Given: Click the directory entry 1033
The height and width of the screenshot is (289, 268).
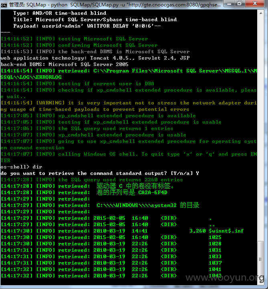Looking at the screenshot, I should 215,256.
